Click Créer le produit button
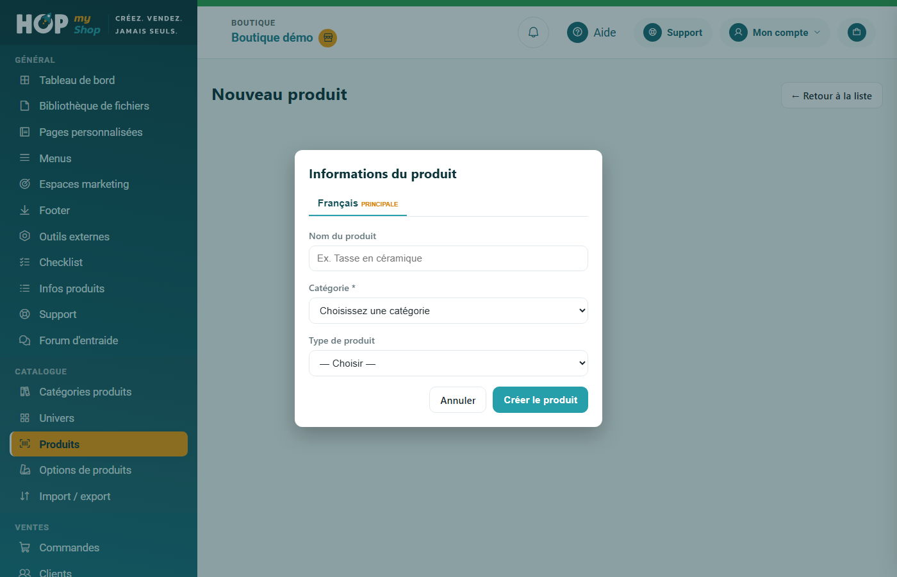Image resolution: width=897 pixels, height=577 pixels. click(x=540, y=400)
